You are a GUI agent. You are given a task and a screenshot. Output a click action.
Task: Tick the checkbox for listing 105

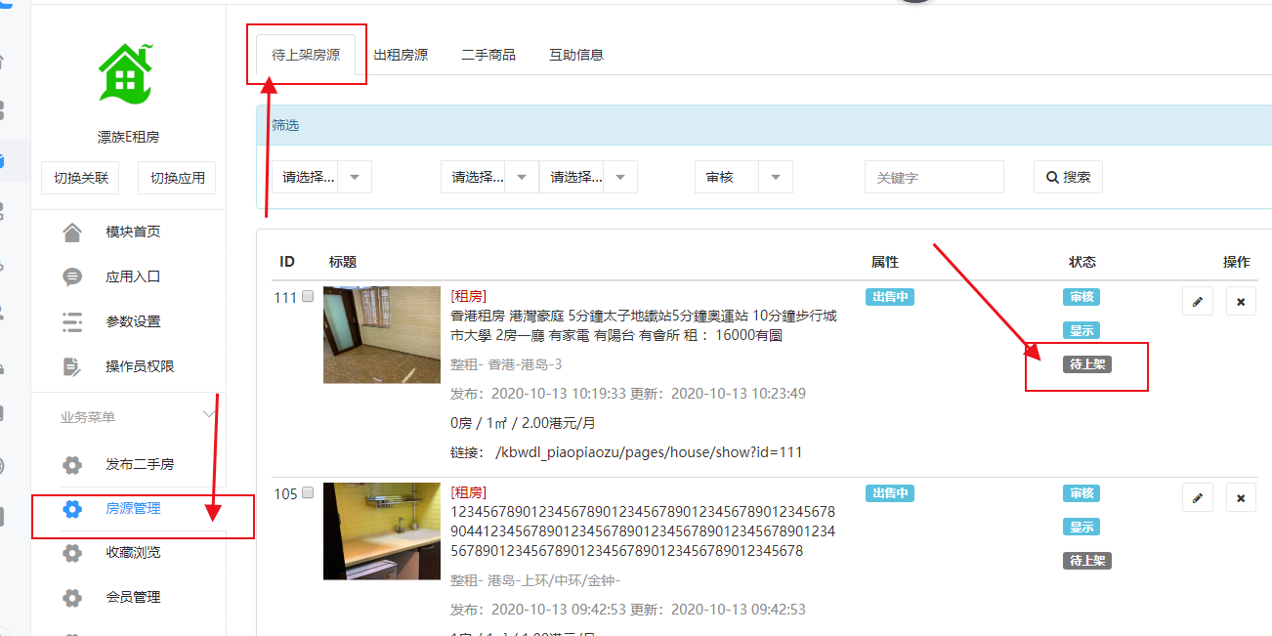coord(308,493)
